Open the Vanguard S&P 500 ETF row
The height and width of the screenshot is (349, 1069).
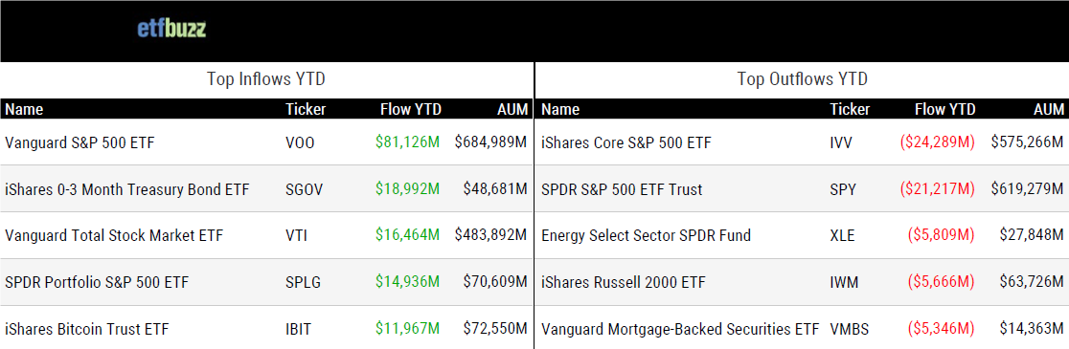pos(266,142)
